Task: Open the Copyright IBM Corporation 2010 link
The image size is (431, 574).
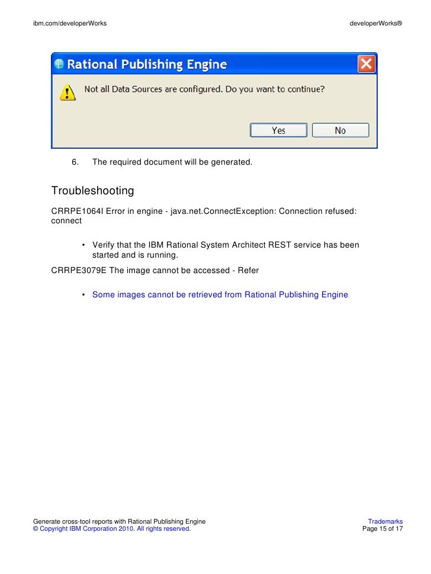Action: click(x=111, y=528)
